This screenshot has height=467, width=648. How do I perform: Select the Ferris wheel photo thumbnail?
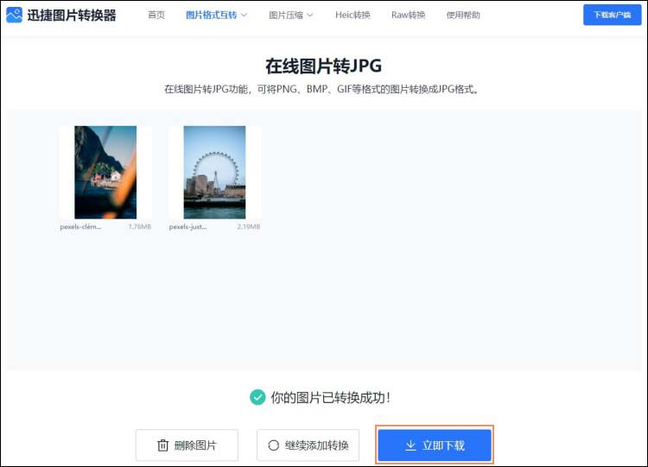[x=214, y=172]
